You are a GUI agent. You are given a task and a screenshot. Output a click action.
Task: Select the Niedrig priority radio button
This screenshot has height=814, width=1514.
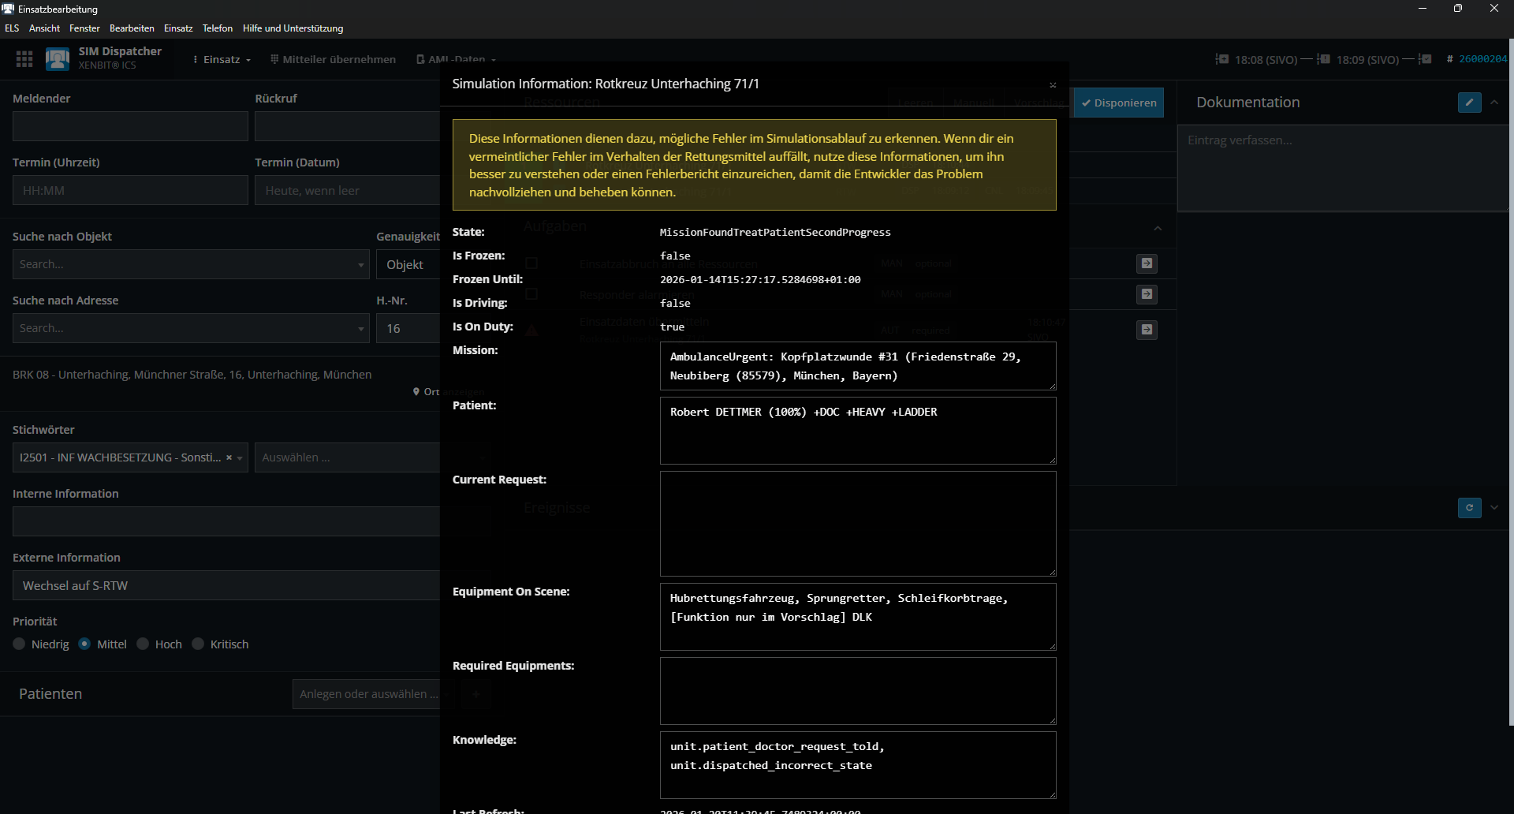20,644
